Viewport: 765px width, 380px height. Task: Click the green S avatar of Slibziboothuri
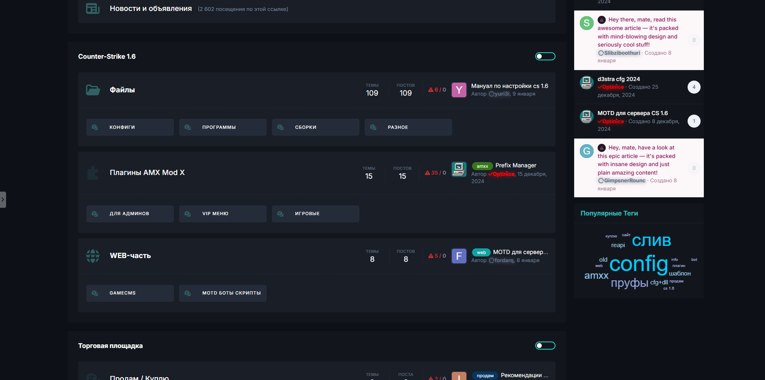pos(586,23)
